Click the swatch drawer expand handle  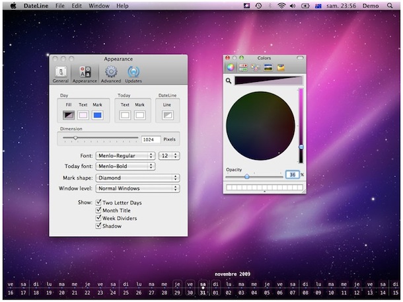264,192
